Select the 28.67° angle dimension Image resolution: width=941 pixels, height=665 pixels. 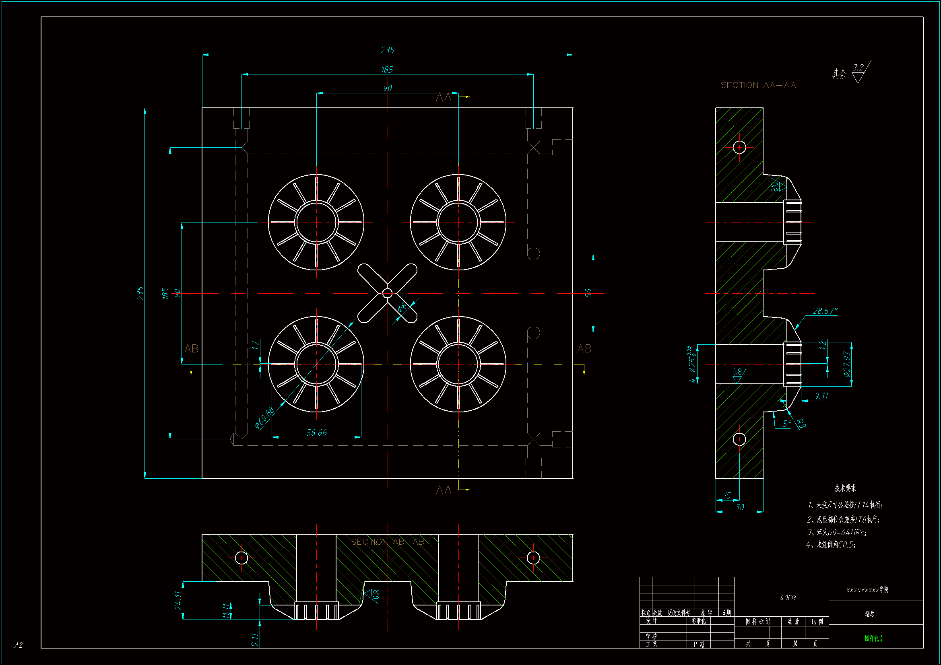(x=825, y=311)
